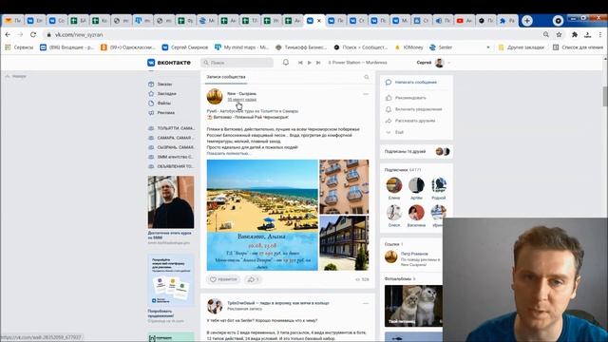Open the Chrome three-dots menu
608x342 pixels.
point(600,34)
